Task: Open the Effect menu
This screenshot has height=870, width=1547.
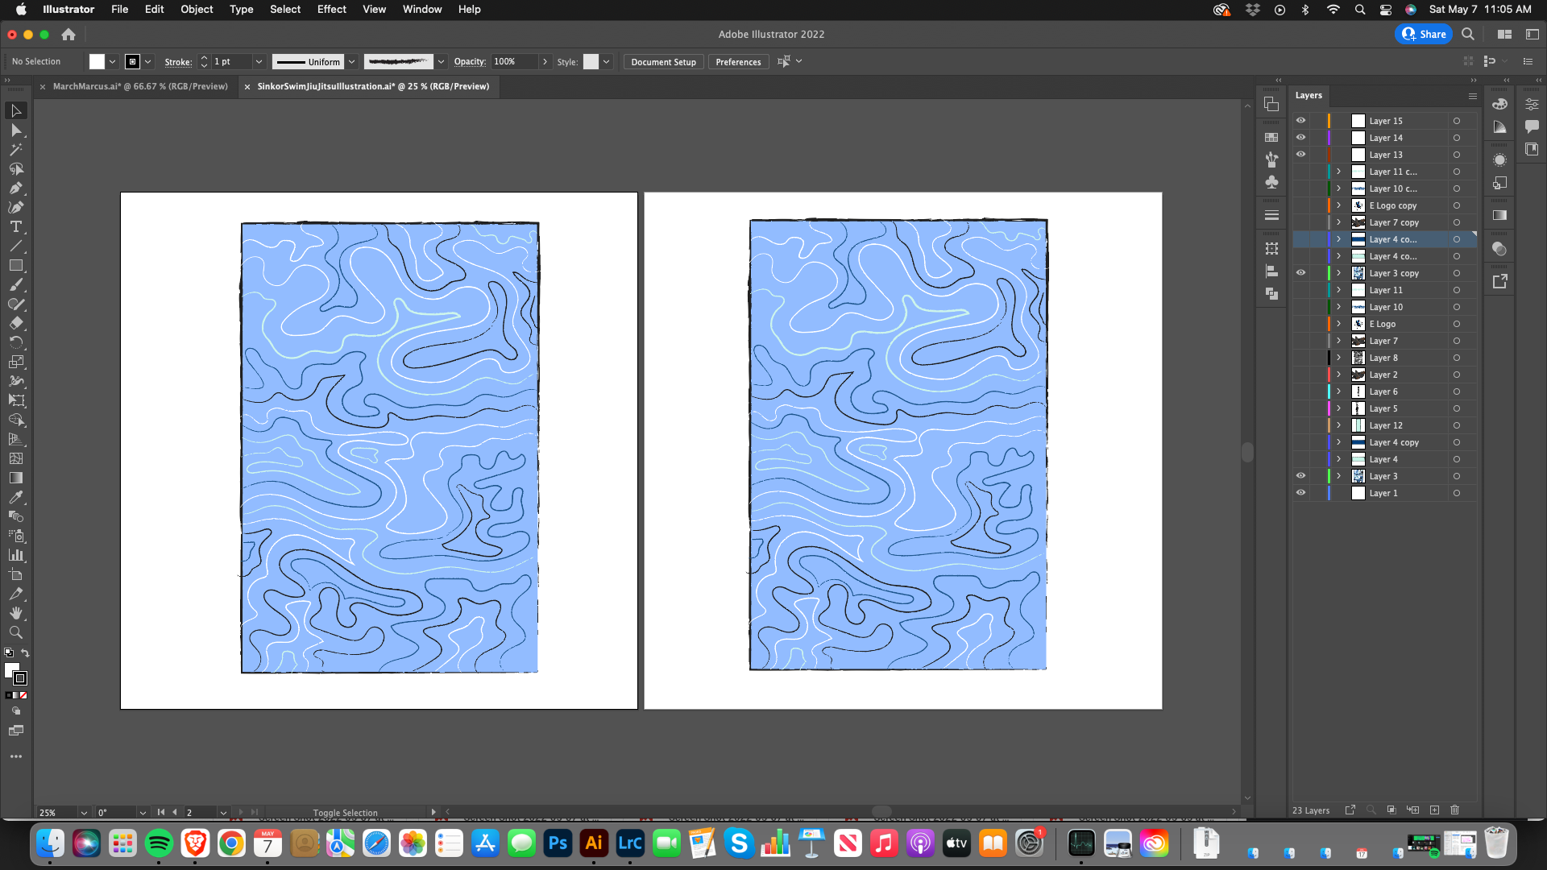Action: (331, 10)
